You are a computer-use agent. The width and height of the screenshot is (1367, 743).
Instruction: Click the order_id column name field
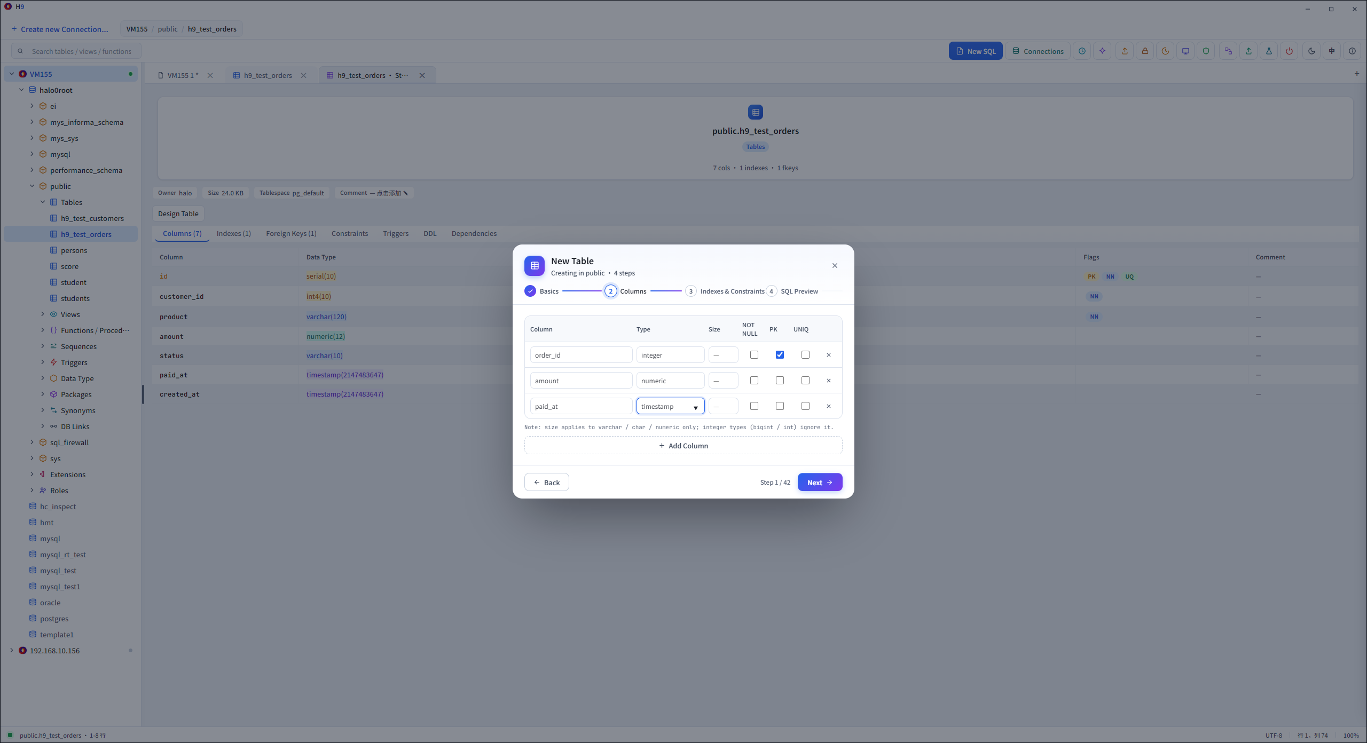[x=581, y=355]
